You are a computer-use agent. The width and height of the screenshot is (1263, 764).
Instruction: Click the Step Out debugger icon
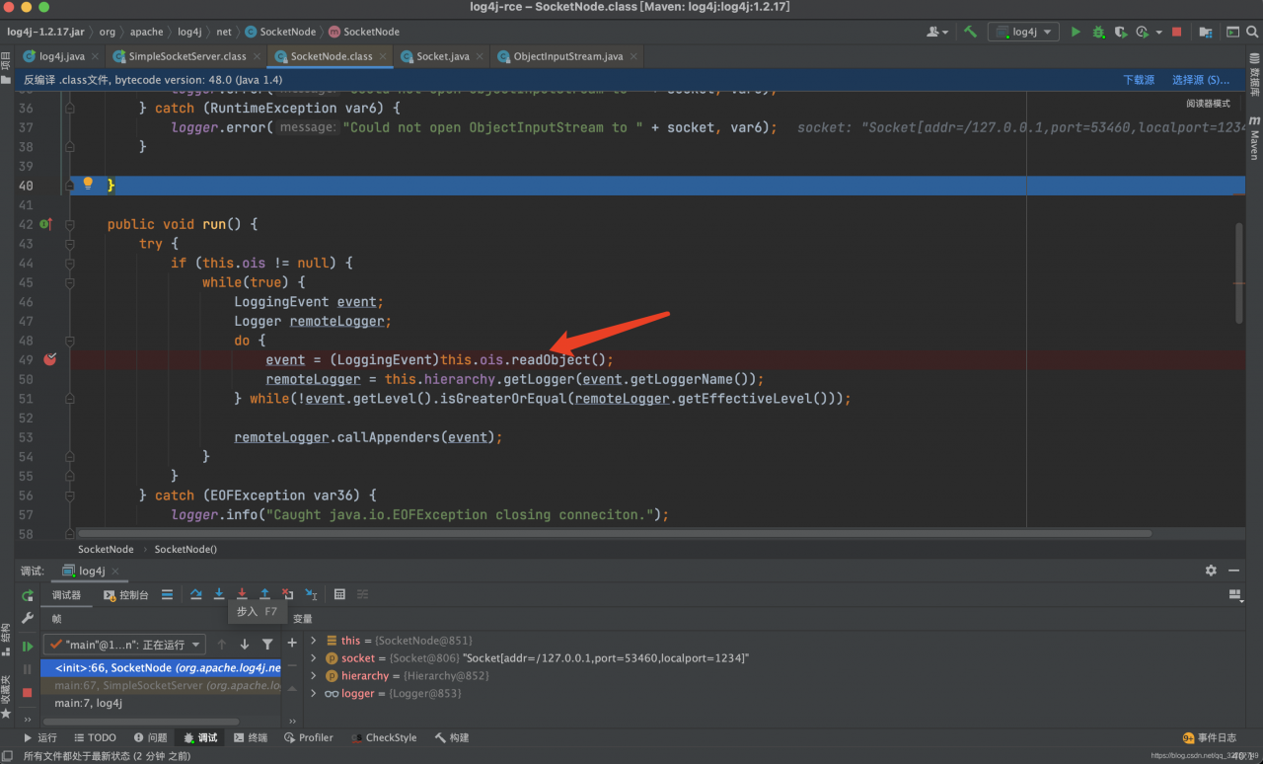click(264, 594)
